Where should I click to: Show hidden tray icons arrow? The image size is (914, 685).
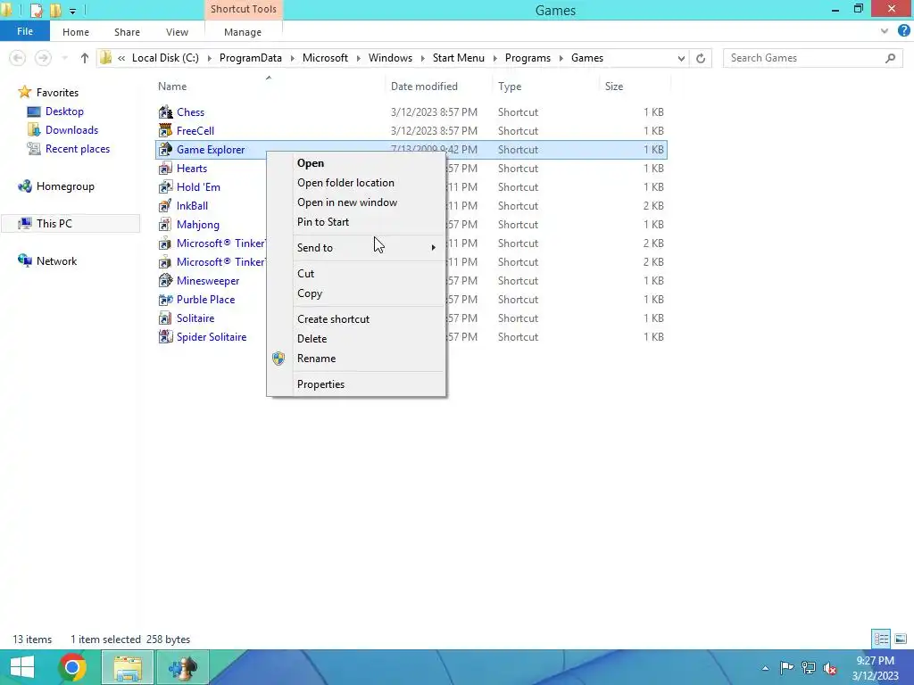(x=765, y=668)
